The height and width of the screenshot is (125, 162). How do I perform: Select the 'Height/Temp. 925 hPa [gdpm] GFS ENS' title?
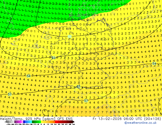[36, 119]
